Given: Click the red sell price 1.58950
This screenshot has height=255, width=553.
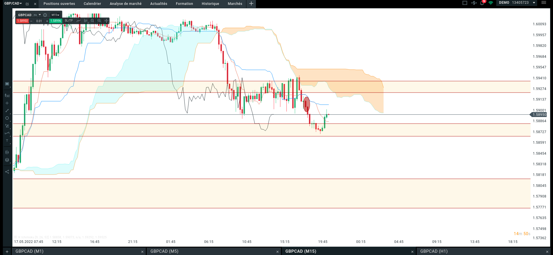Looking at the screenshot, I should coord(22,21).
